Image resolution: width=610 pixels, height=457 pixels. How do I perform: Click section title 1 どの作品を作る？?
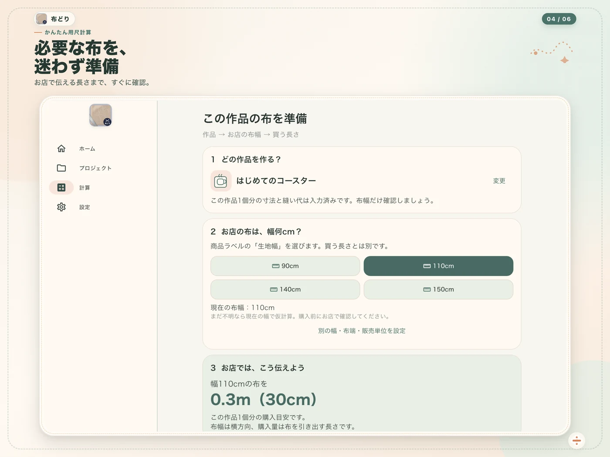point(246,159)
